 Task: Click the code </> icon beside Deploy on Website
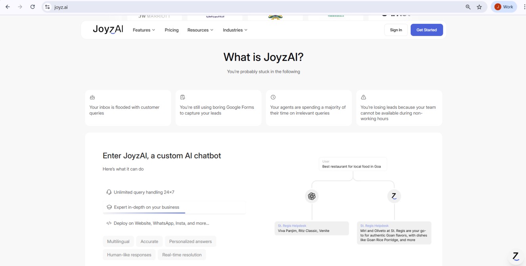(x=108, y=223)
